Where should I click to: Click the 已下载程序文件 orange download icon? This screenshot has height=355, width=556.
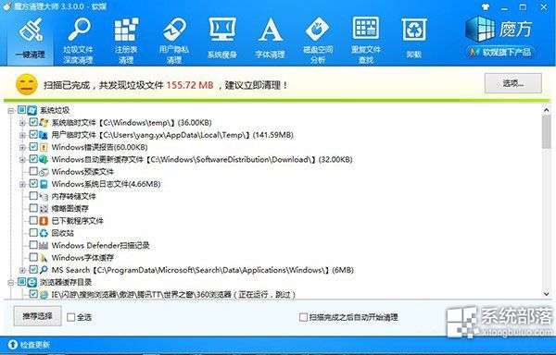pyautogui.click(x=44, y=221)
